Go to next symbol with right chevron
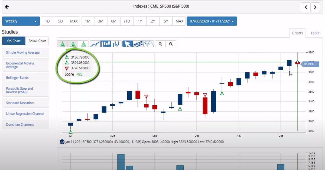 click(x=315, y=7)
